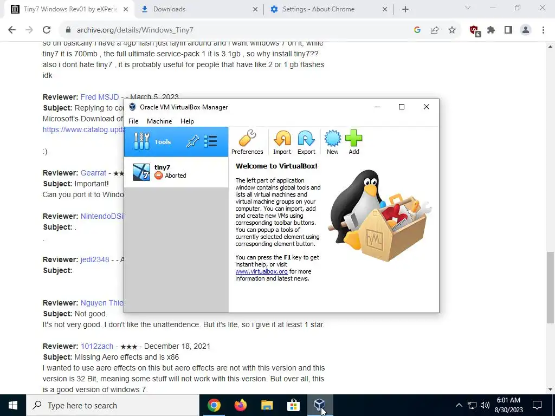Open the Windows Start menu

click(13, 405)
